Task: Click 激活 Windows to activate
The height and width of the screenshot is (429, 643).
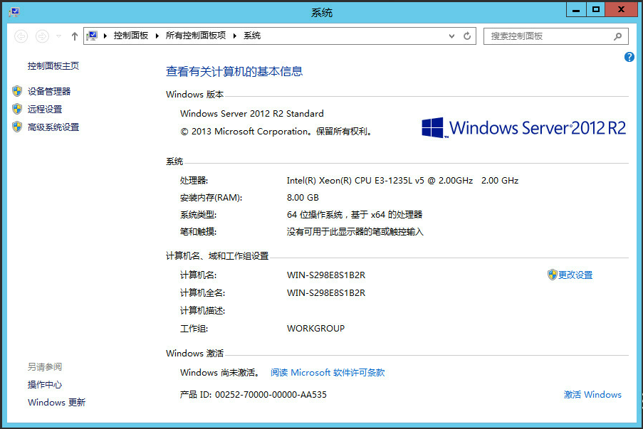Action: (x=592, y=394)
